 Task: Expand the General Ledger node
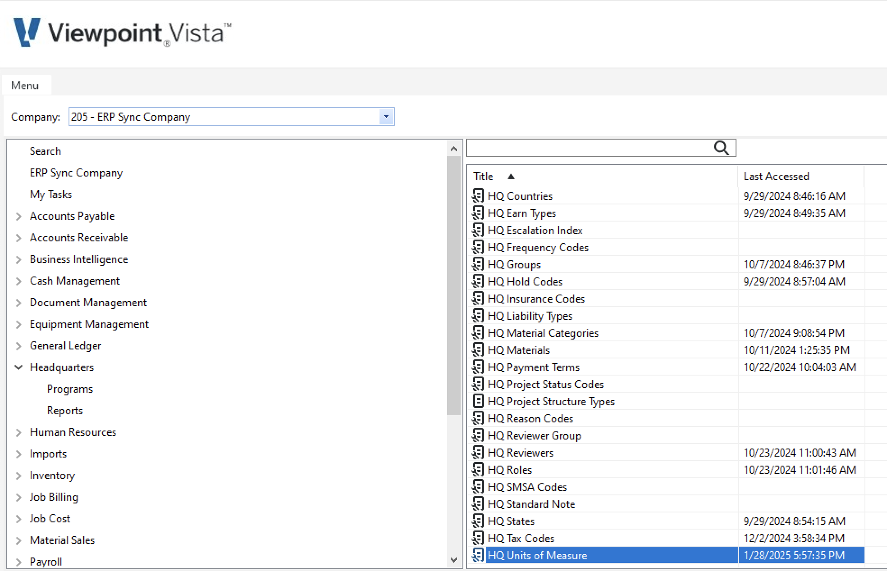(x=18, y=346)
